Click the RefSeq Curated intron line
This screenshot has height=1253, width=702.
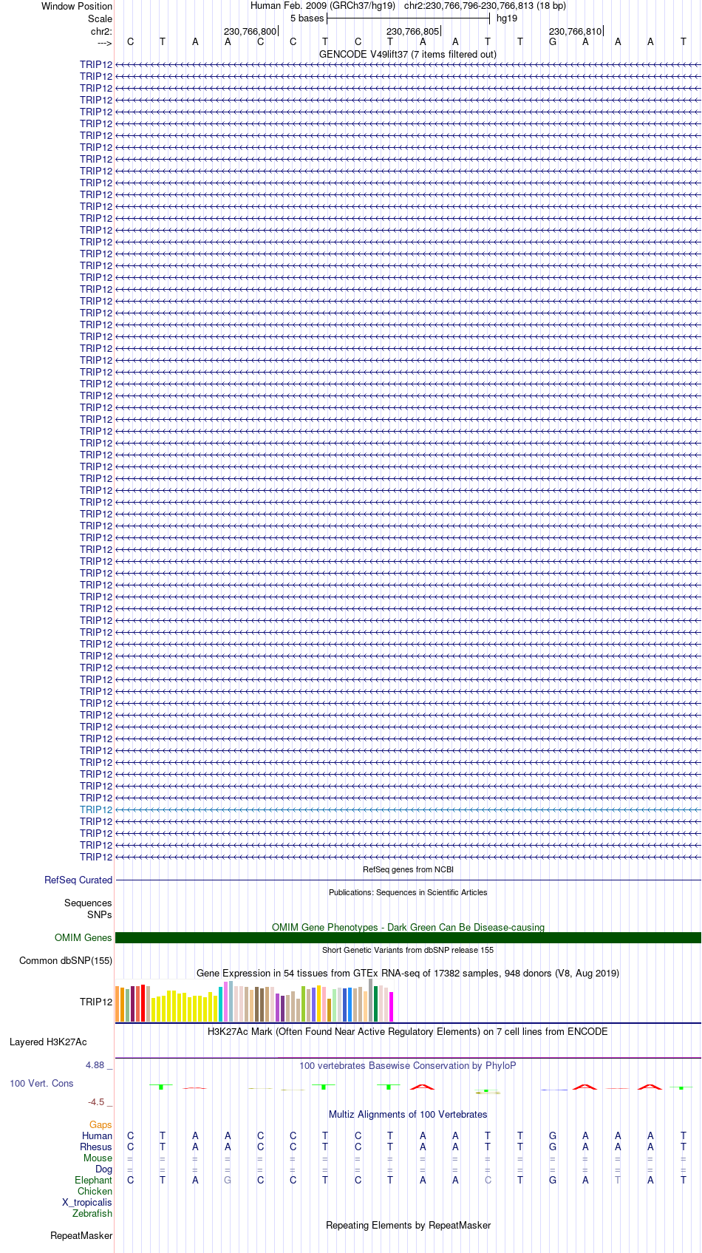(x=408, y=880)
